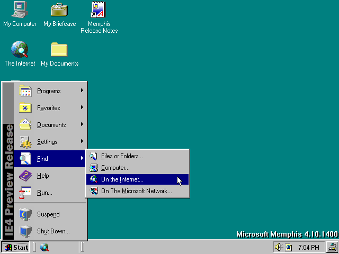Open Documents in the Start menu
The height and width of the screenshot is (254, 339).
[50, 125]
